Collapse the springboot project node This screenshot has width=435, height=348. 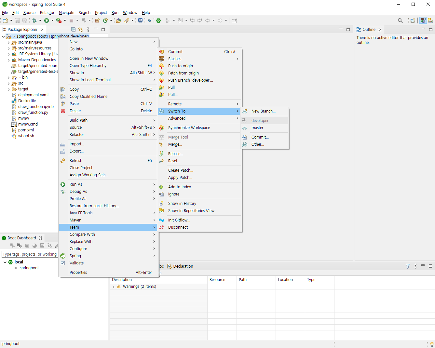point(4,36)
